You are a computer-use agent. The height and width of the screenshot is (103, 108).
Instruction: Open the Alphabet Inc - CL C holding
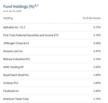point(14,27)
